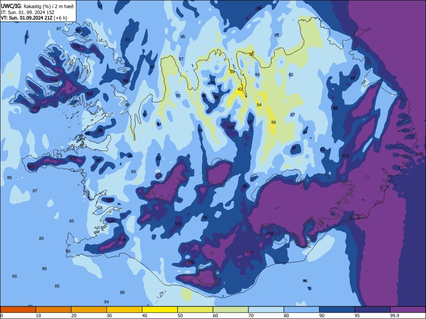Click the legend scale label '20'

[74, 316]
